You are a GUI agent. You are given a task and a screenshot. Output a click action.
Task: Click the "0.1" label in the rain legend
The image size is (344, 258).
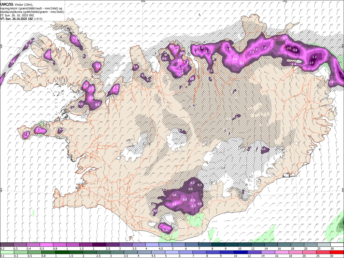tap(2, 256)
